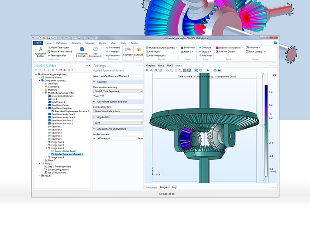Click the Undo arrow icon
The height and width of the screenshot is (229, 310).
click(62, 38)
